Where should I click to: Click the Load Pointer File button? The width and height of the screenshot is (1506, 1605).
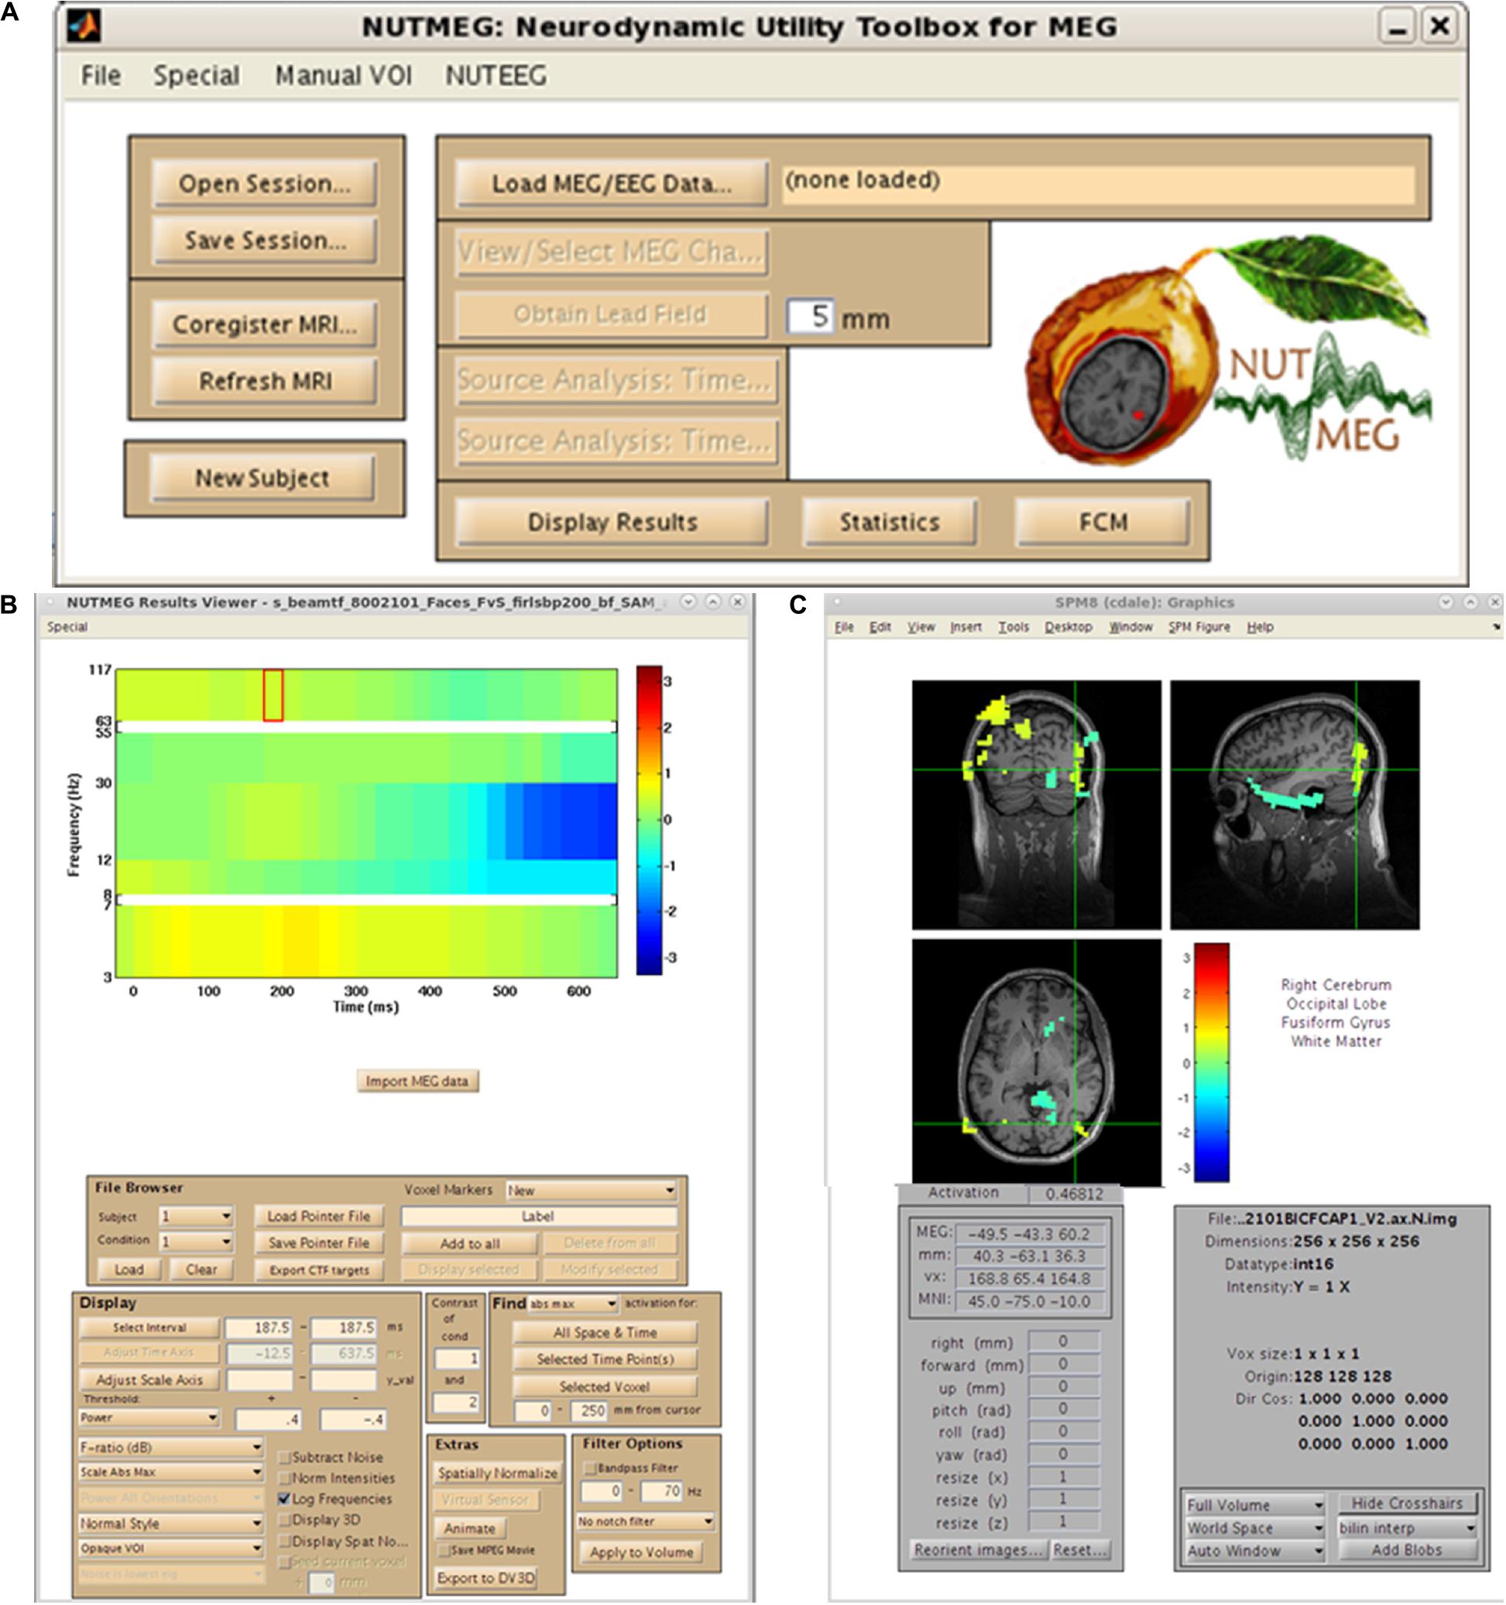click(x=319, y=1216)
